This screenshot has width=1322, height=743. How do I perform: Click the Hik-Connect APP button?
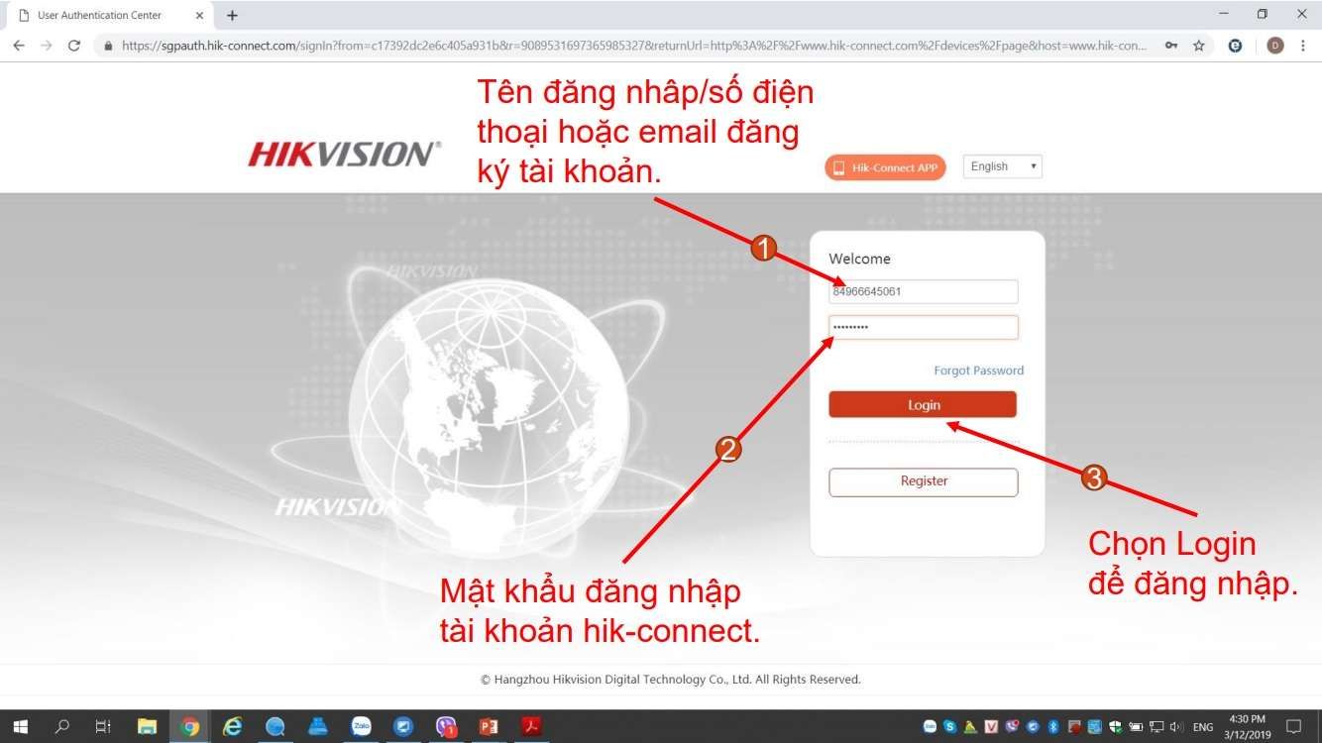point(885,167)
